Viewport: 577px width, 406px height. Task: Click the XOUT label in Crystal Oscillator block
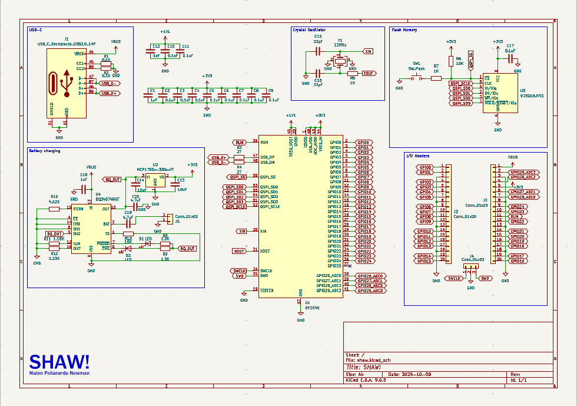click(369, 73)
